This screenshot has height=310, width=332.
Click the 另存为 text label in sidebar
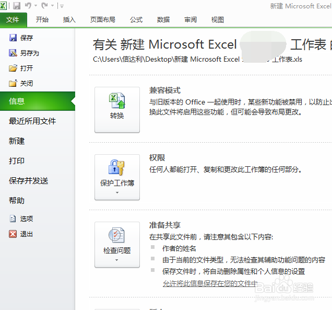click(30, 53)
